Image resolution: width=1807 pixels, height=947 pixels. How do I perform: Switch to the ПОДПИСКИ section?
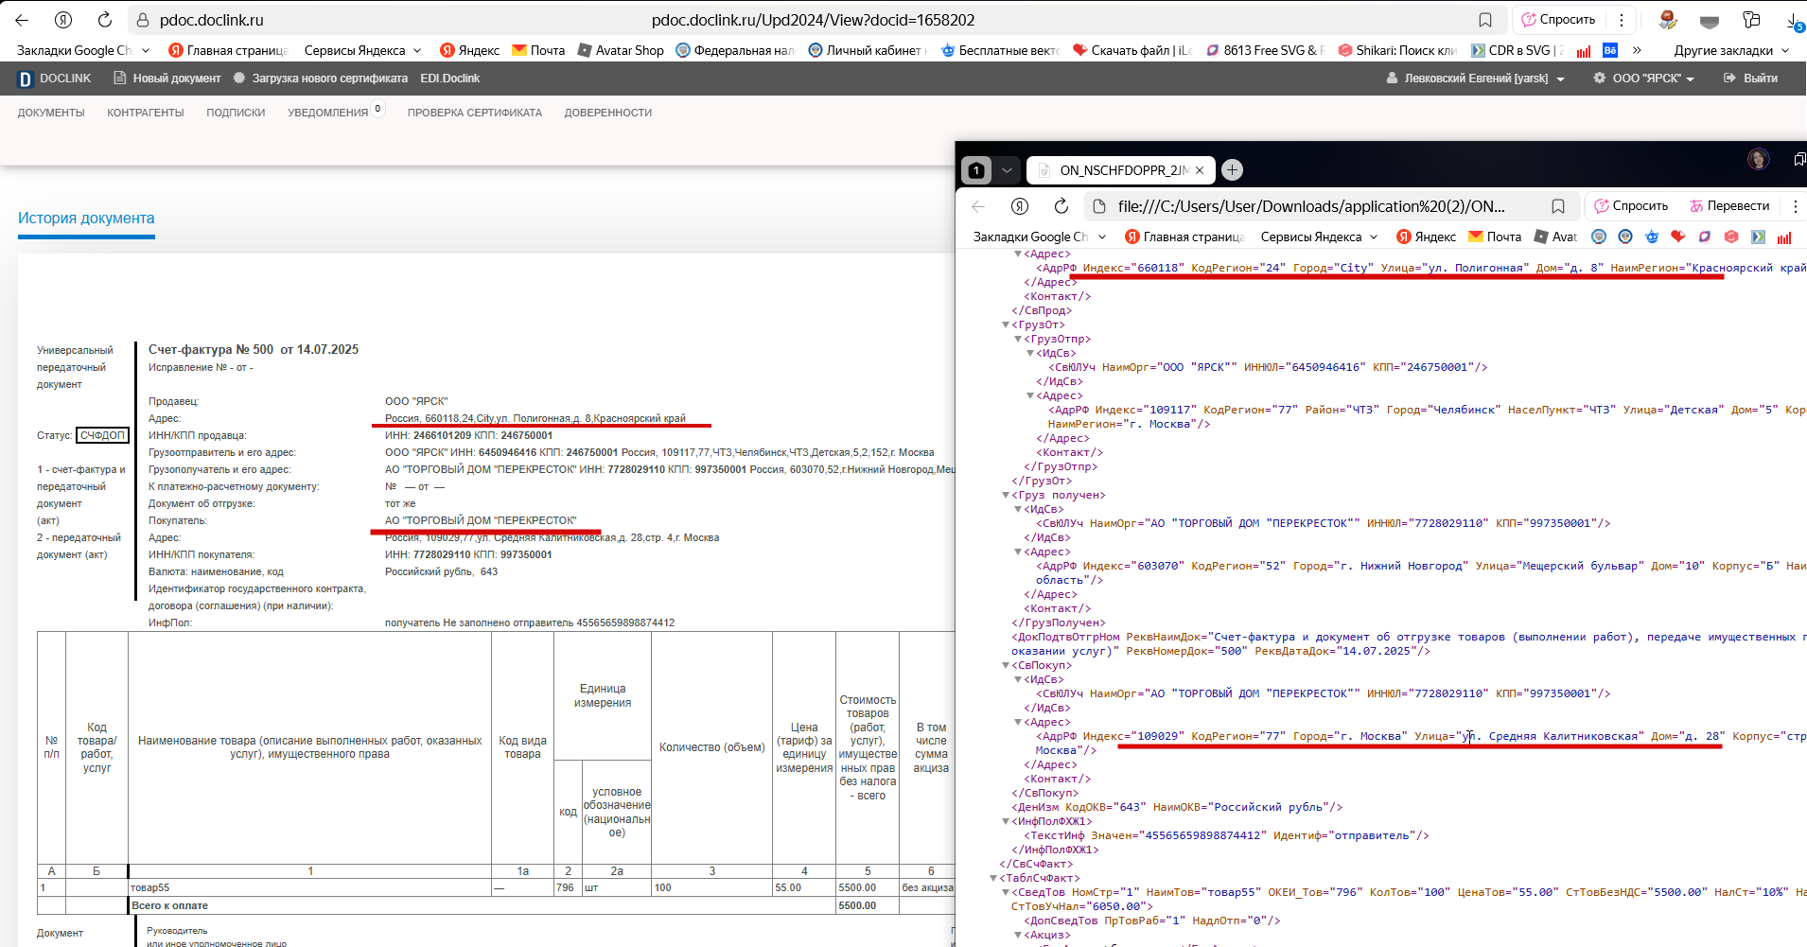236,113
